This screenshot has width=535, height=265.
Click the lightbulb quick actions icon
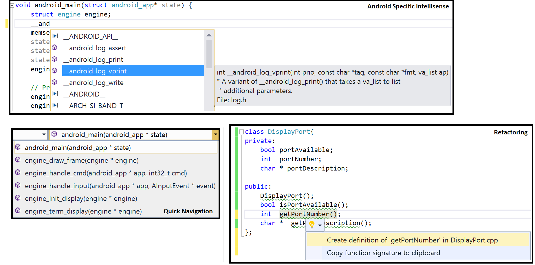(x=312, y=225)
